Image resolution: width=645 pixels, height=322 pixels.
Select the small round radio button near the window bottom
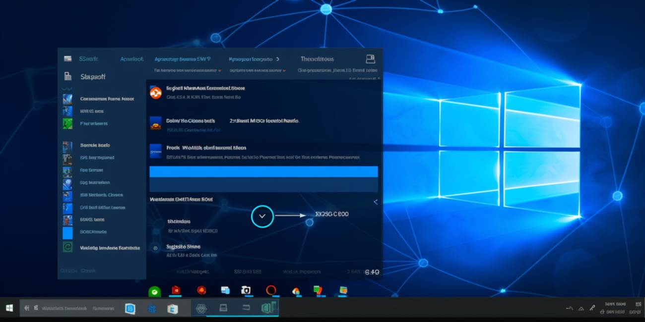pyautogui.click(x=156, y=248)
